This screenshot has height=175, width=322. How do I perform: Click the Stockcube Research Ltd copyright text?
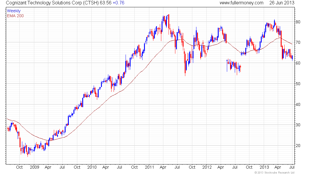pos(275,173)
